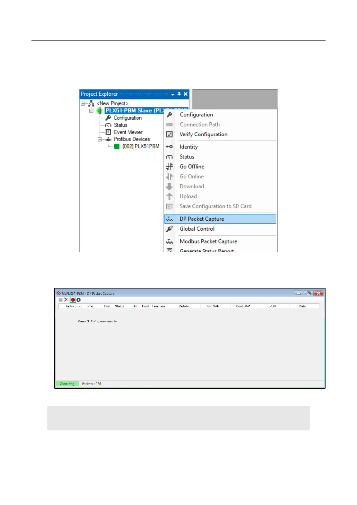Close the Project Explorer panel
357x505 pixels.
186,94
